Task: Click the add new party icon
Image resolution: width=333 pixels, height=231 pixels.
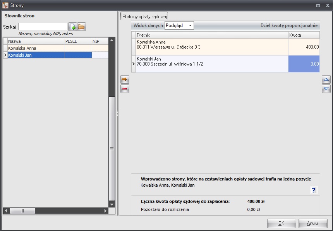Action: 72,27
